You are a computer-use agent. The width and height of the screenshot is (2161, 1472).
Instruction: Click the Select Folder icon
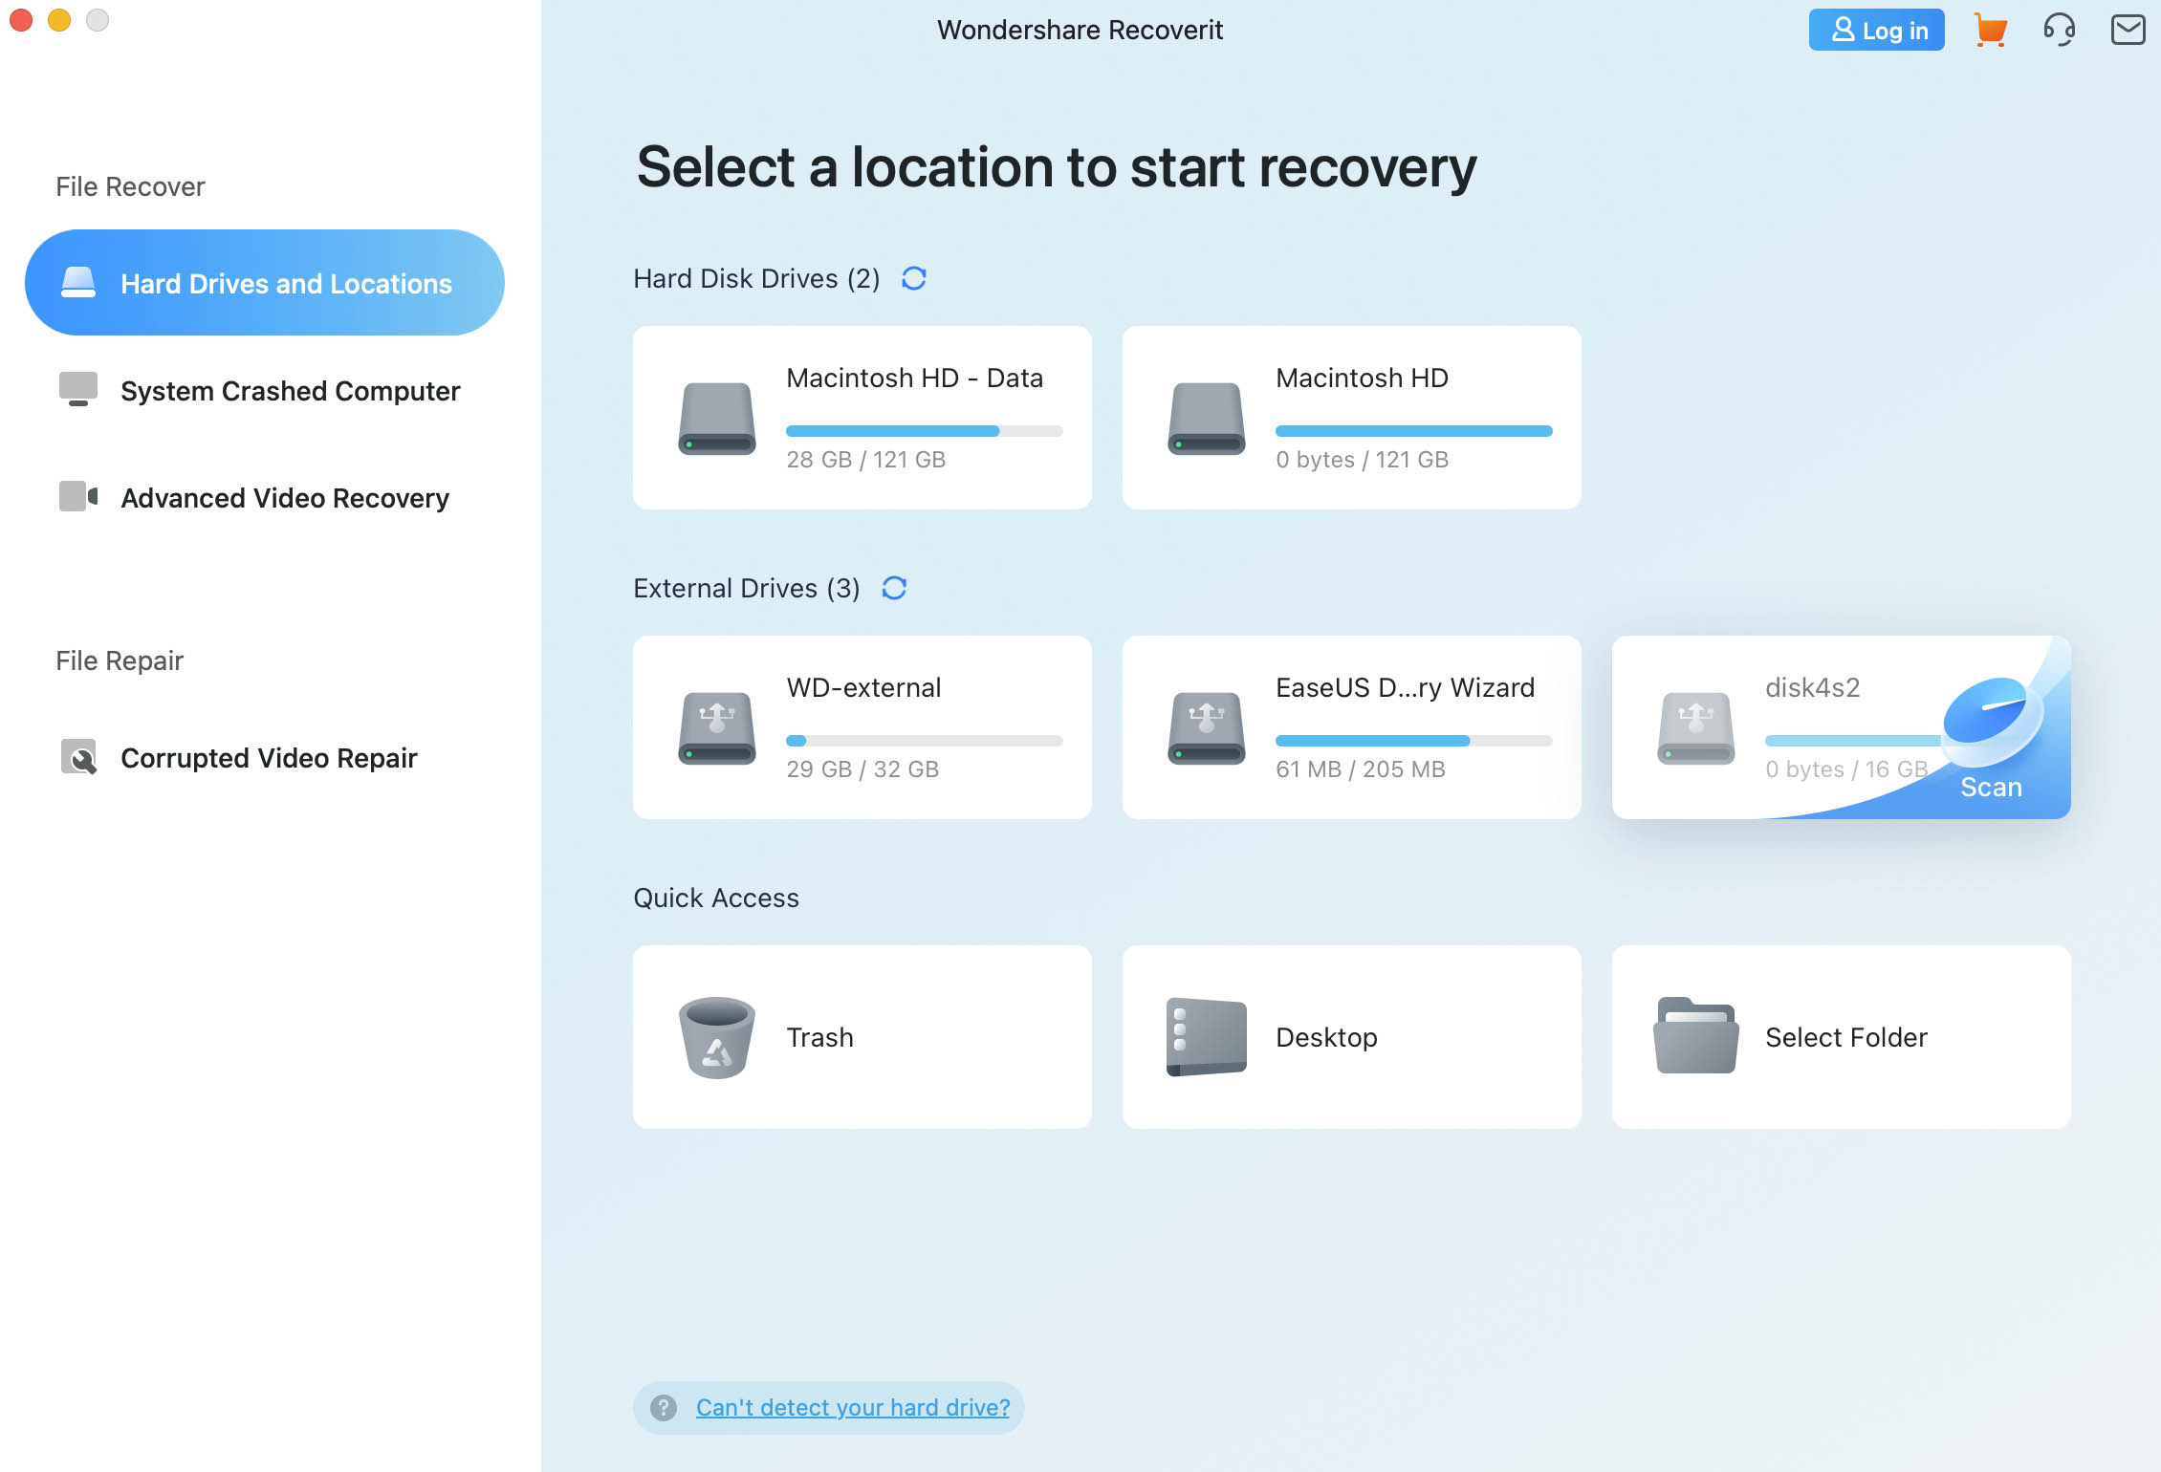click(x=1696, y=1036)
